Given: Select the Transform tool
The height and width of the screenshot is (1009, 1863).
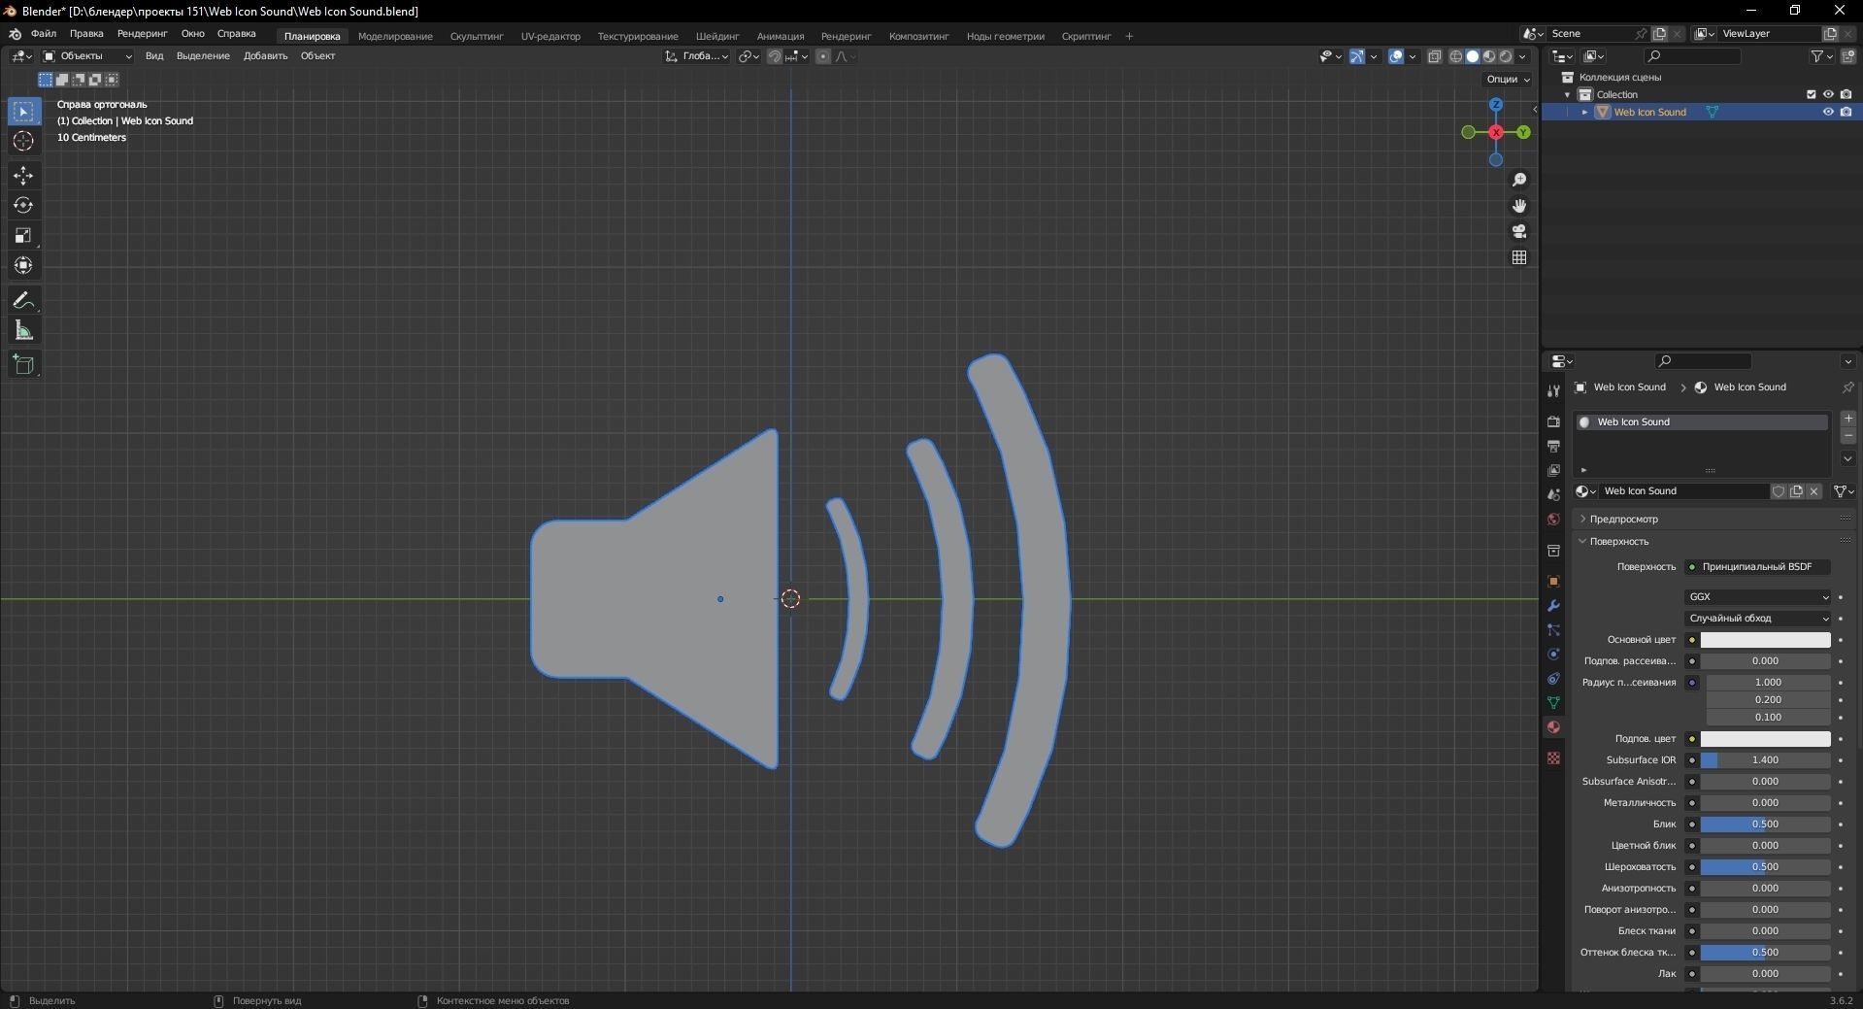Looking at the screenshot, I should pos(23,266).
